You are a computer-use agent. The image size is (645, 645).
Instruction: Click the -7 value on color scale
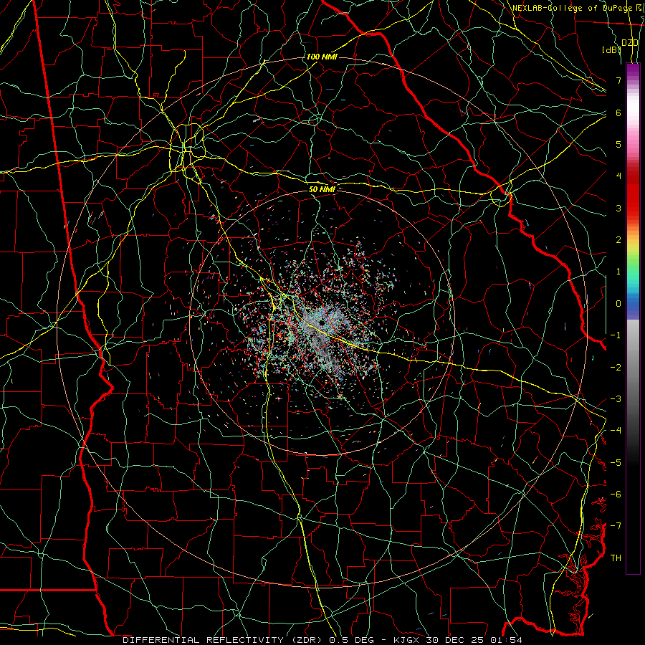coord(616,526)
